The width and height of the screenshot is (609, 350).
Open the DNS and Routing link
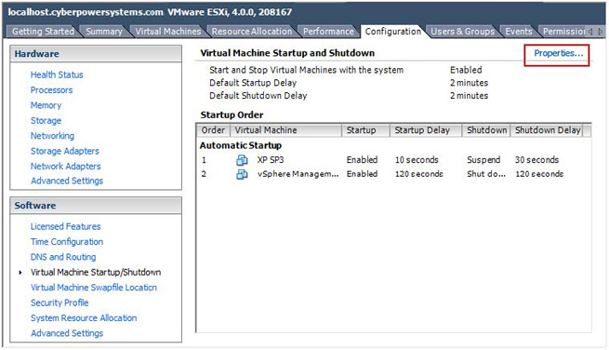[x=63, y=257]
